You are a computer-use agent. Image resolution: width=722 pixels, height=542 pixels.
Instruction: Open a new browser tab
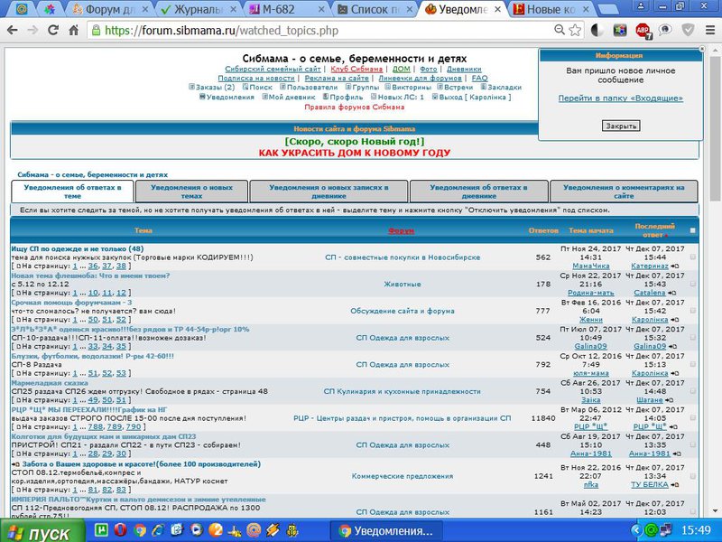click(608, 10)
